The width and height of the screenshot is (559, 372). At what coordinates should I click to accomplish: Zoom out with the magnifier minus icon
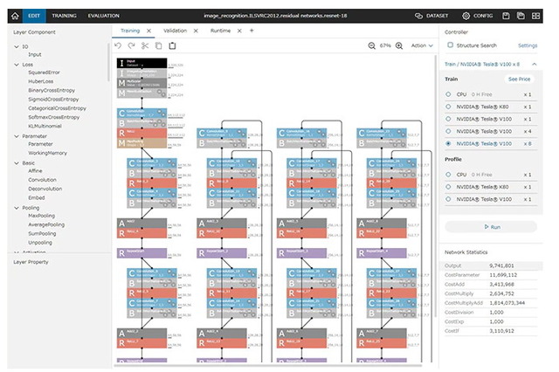coord(372,45)
